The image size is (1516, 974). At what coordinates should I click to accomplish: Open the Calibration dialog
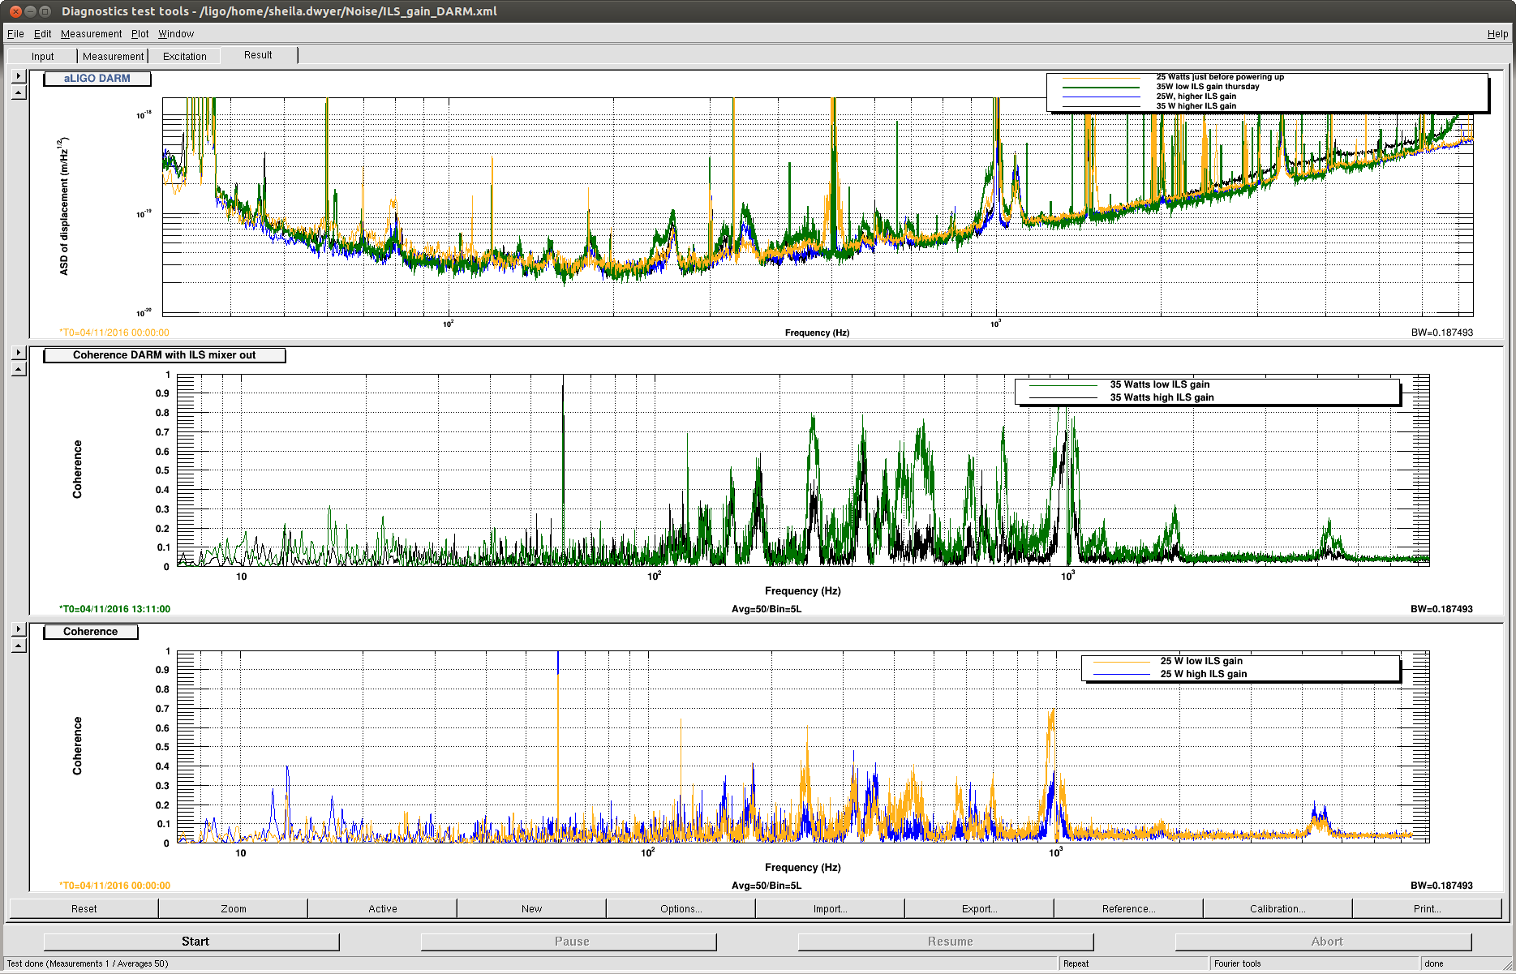pos(1278,908)
